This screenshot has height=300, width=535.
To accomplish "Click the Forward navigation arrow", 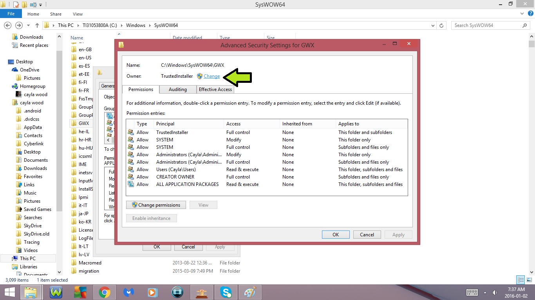I will tap(18, 25).
